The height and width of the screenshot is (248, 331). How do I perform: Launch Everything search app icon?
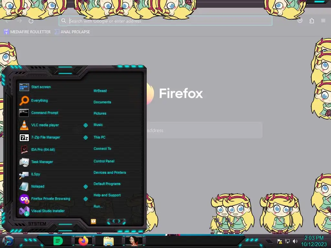[24, 101]
